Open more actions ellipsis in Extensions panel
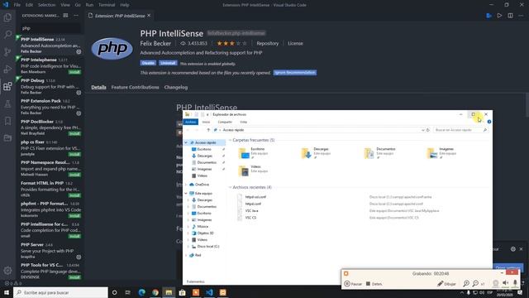The width and height of the screenshot is (529, 298). (x=76, y=16)
